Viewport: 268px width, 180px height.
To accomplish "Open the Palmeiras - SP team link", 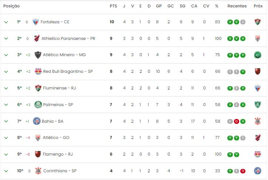I will [58, 105].
